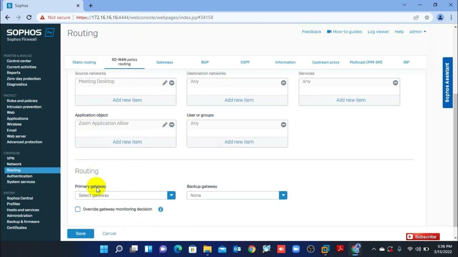This screenshot has height=257, width=458.
Task: Click the page vertical scrollbar
Action: pyautogui.click(x=455, y=160)
